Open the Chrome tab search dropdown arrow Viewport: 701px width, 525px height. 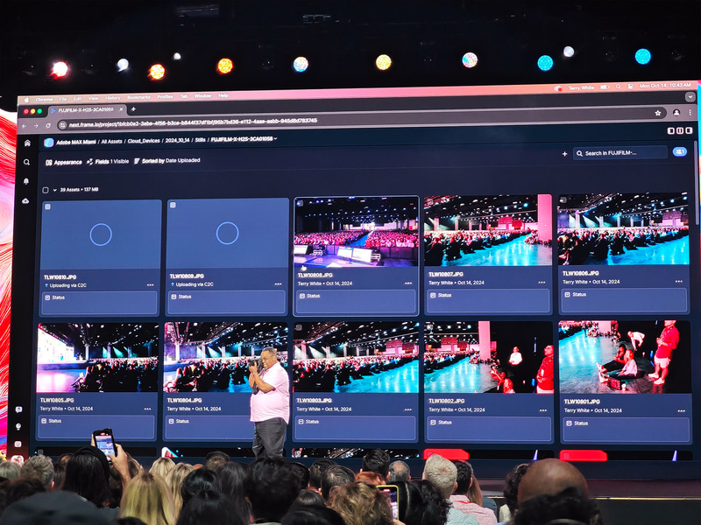[x=690, y=97]
